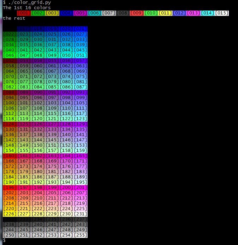The height and width of the screenshot is (245, 238).
Task: Click the [208] orange cell
Action: pos(10,198)
